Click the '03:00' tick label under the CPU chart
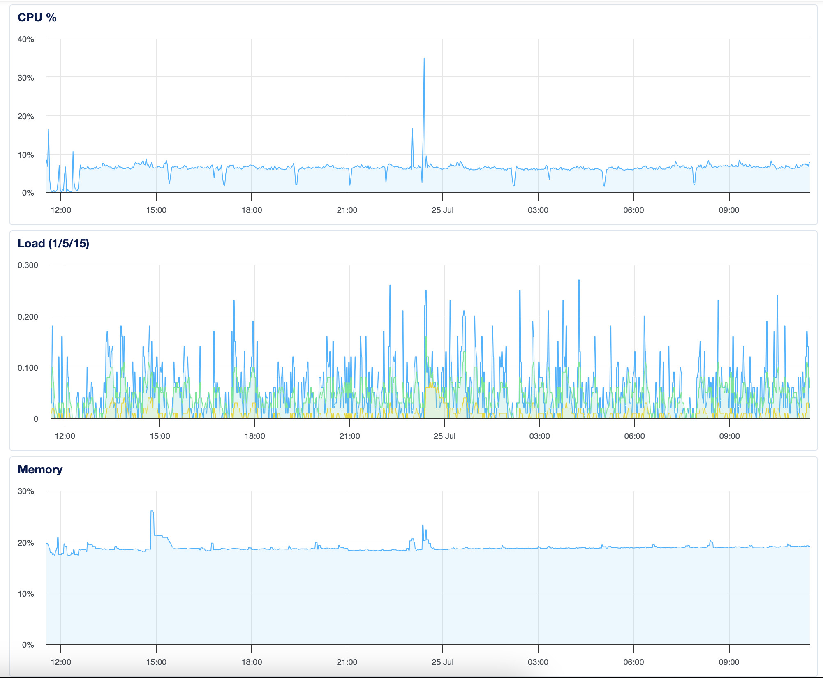823x678 pixels. [x=538, y=210]
